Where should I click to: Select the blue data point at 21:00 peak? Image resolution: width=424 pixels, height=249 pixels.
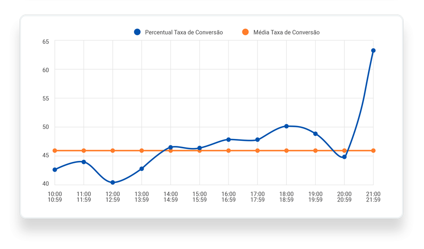point(373,50)
